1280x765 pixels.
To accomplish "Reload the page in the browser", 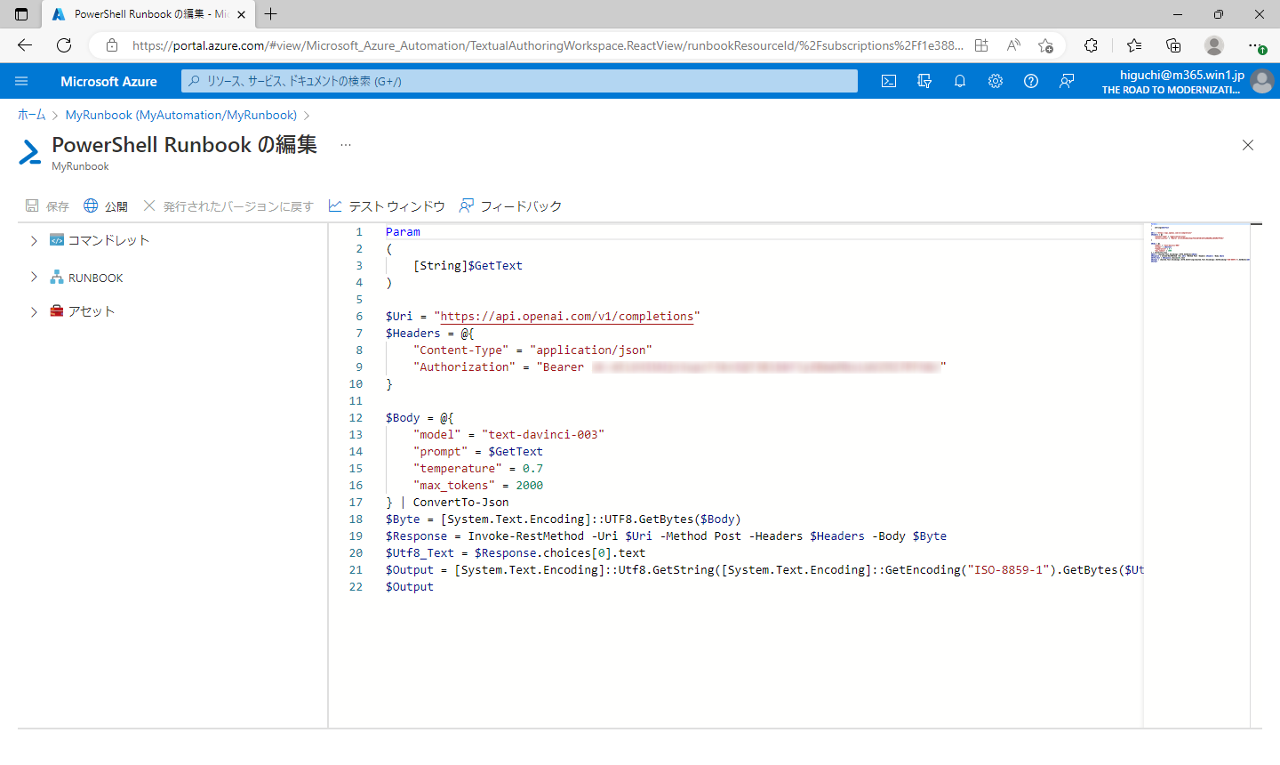I will (64, 45).
